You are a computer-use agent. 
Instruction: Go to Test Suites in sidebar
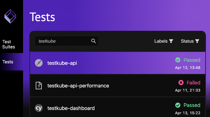pos(9,44)
